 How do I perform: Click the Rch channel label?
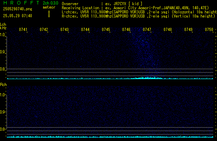point(3,85)
